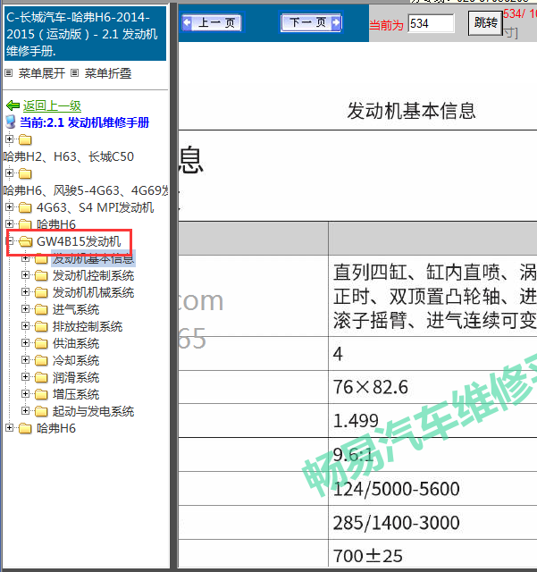
Task: Expand the 发动机基本信息 node
Action: (x=25, y=258)
